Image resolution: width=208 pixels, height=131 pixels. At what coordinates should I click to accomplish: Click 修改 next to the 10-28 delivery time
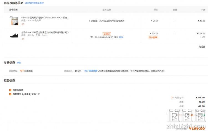point(121,37)
